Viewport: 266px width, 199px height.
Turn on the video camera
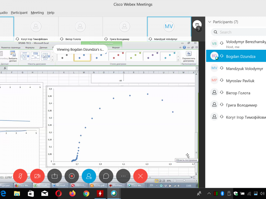(37, 176)
